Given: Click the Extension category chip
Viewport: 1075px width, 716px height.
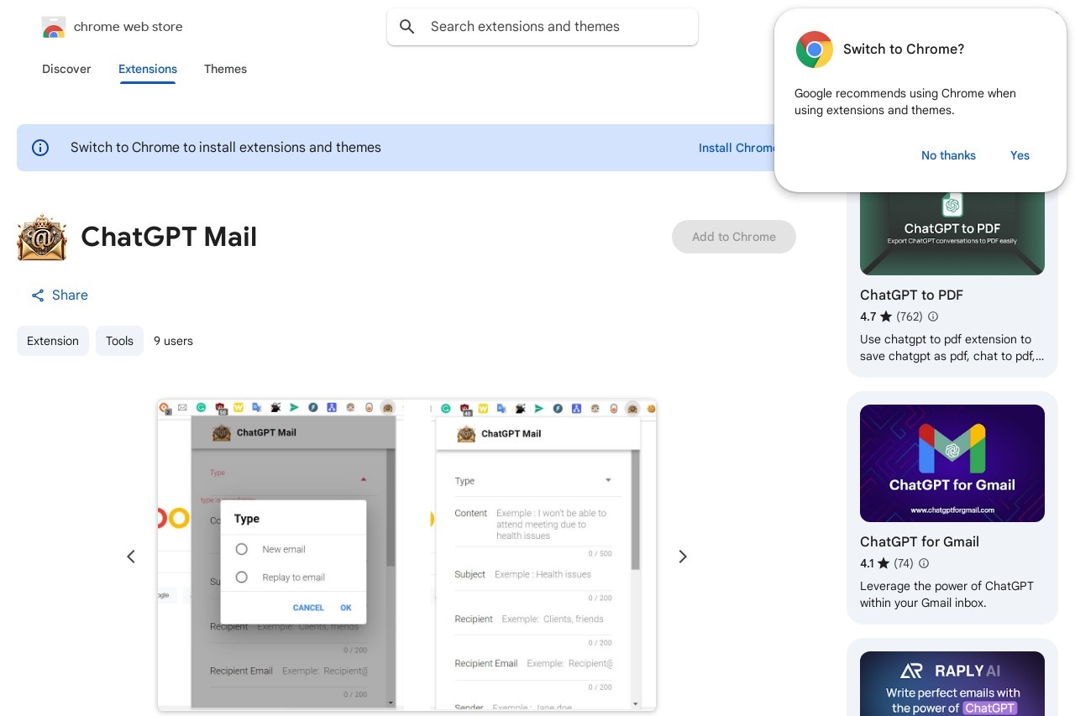Looking at the screenshot, I should 53,341.
